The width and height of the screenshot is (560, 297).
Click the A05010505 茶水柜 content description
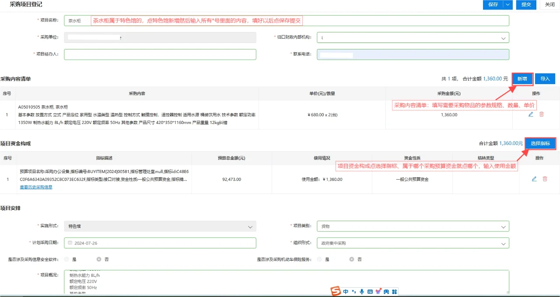tap(137, 115)
